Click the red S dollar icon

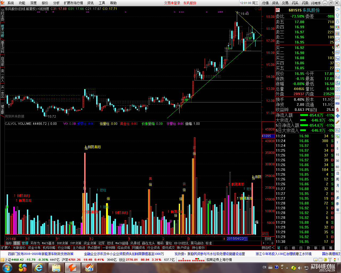(338, 110)
